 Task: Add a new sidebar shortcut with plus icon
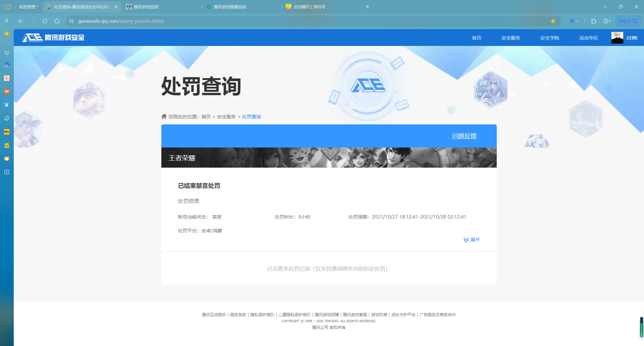[x=7, y=172]
